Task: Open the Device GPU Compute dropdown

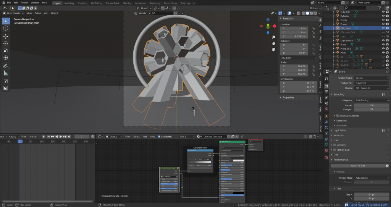Action: pyautogui.click(x=372, y=88)
